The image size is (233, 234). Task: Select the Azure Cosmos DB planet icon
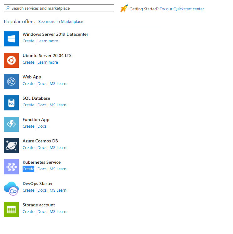[11, 146]
